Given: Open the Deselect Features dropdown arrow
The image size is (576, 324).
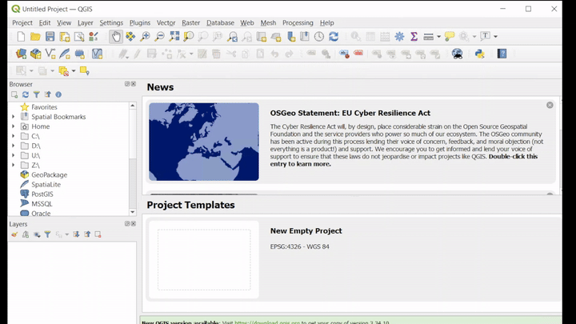Looking at the screenshot, I should (x=74, y=71).
